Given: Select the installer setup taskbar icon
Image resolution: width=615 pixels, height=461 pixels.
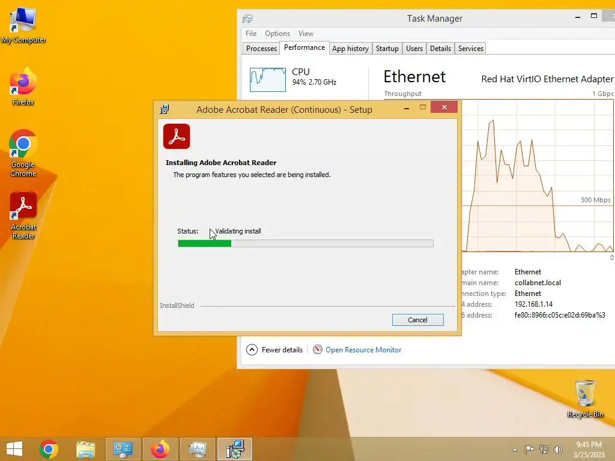Looking at the screenshot, I should click(235, 449).
